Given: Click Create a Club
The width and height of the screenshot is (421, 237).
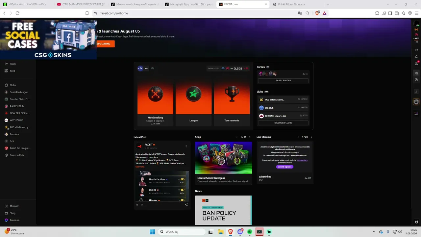Looking at the screenshot, I should [14, 155].
